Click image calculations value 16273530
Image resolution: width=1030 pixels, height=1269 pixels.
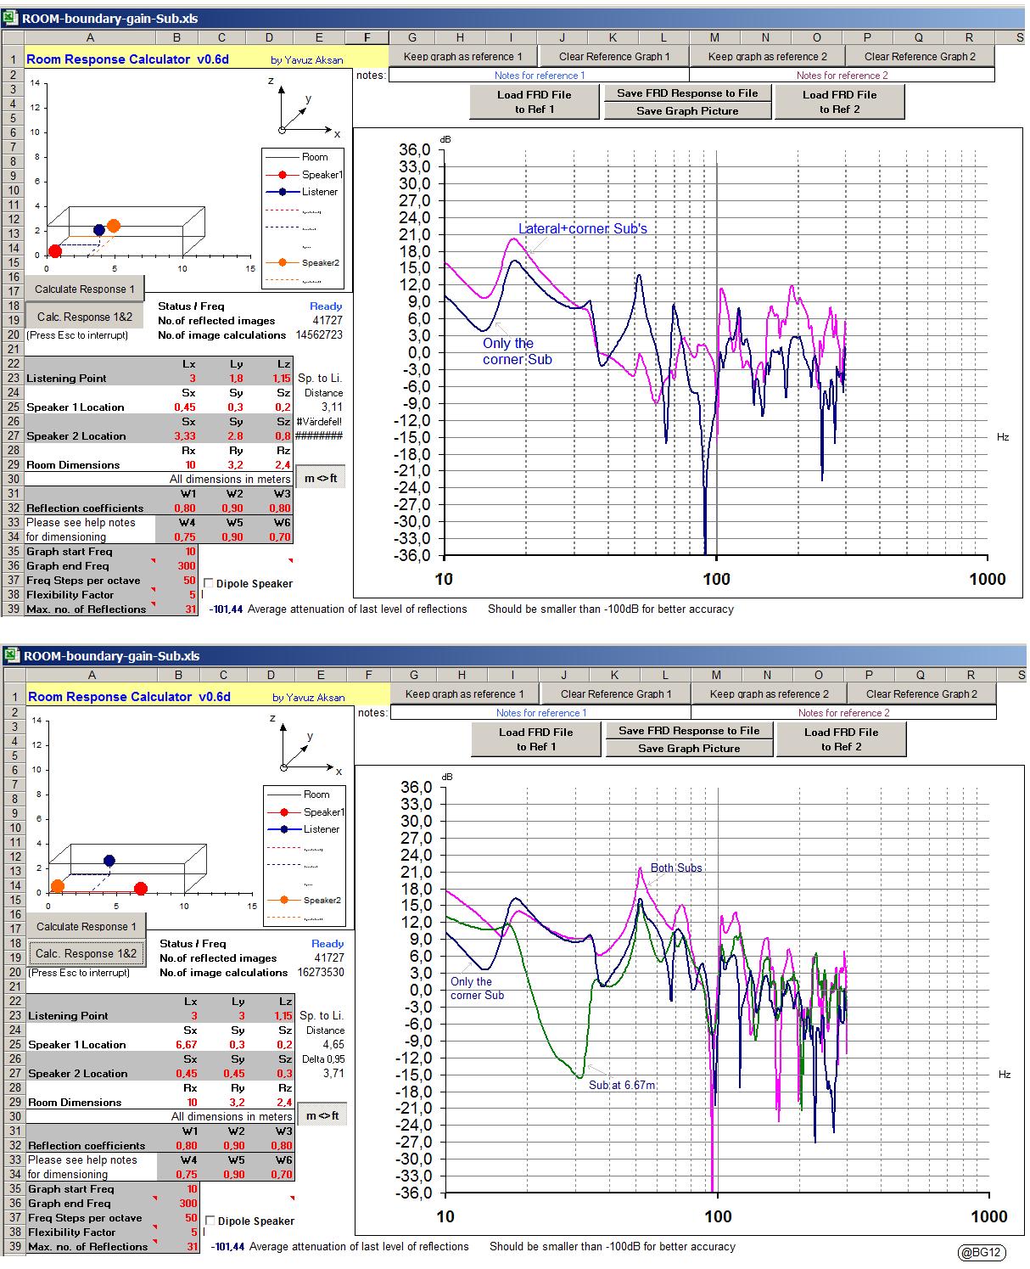pyautogui.click(x=321, y=972)
